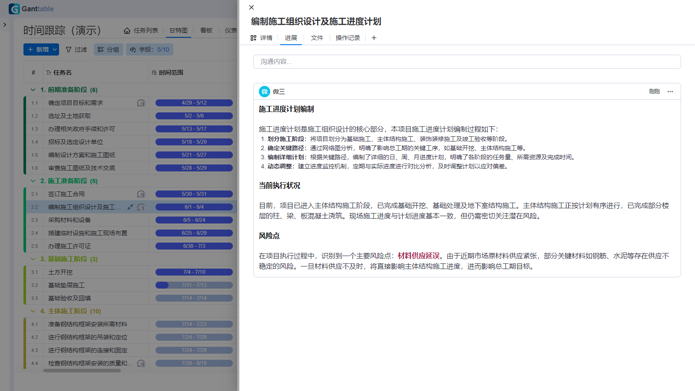Open comments on row 4.4

click(x=141, y=363)
